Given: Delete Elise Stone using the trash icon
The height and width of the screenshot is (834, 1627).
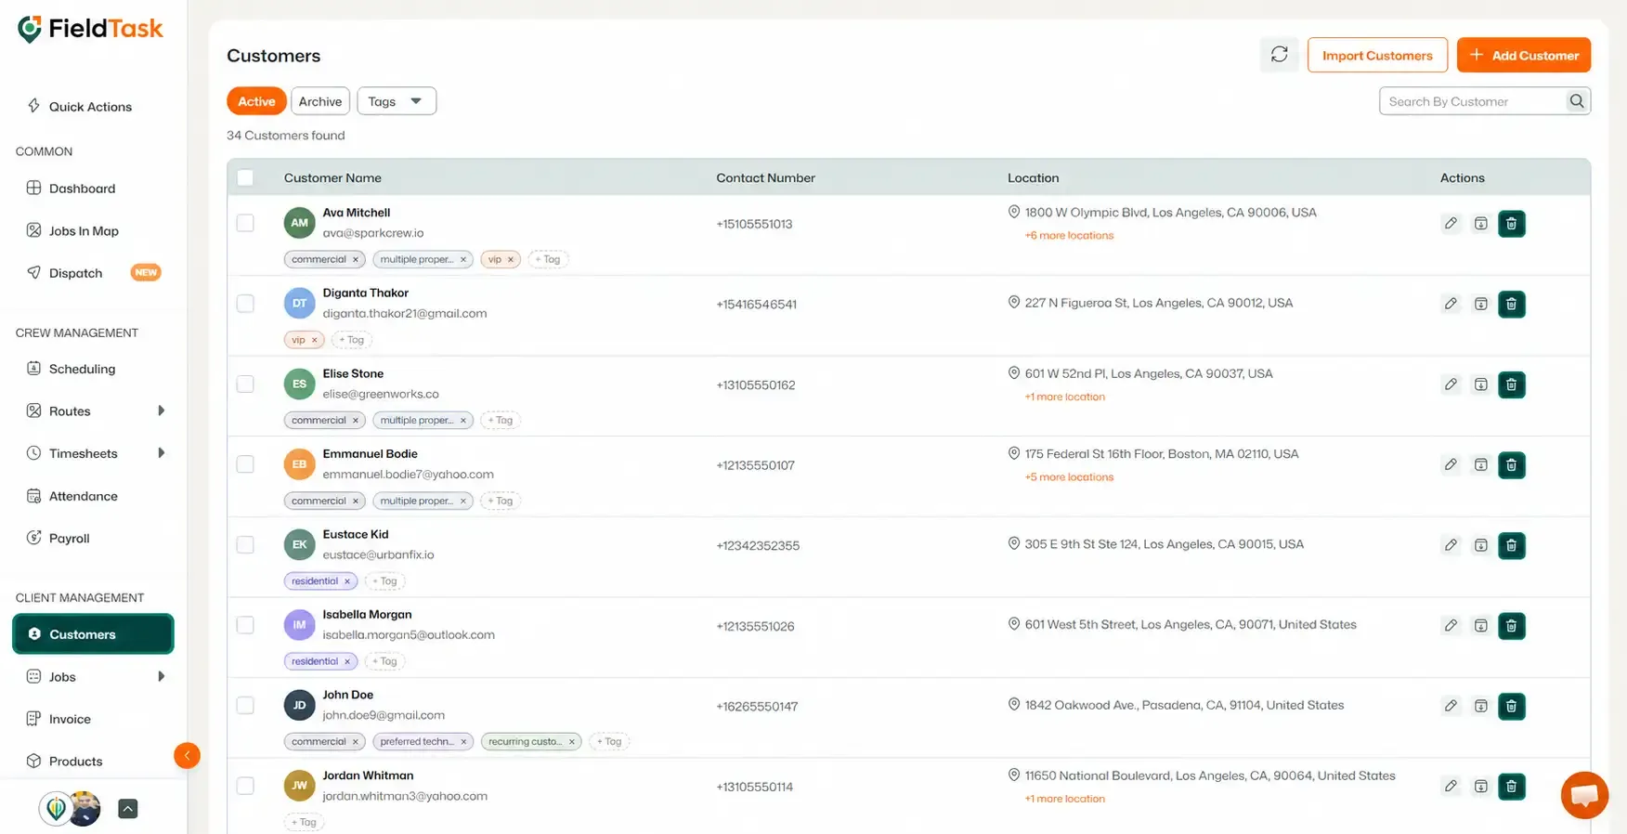Looking at the screenshot, I should [1511, 384].
